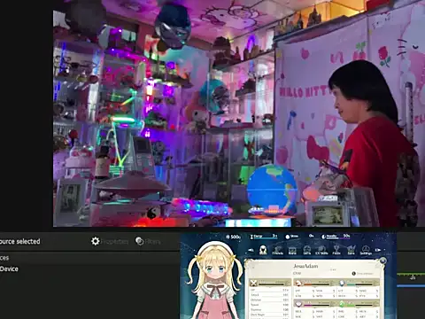Click the crossed swords combat stats header
The width and height of the screenshot is (425, 319).
[270, 283]
